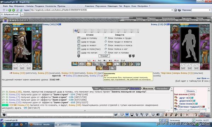Image resolution: width=212 pixels, height=127 pixels.
Task: Click shield icon left of 'Вперед!!!' button
Action: point(78,56)
